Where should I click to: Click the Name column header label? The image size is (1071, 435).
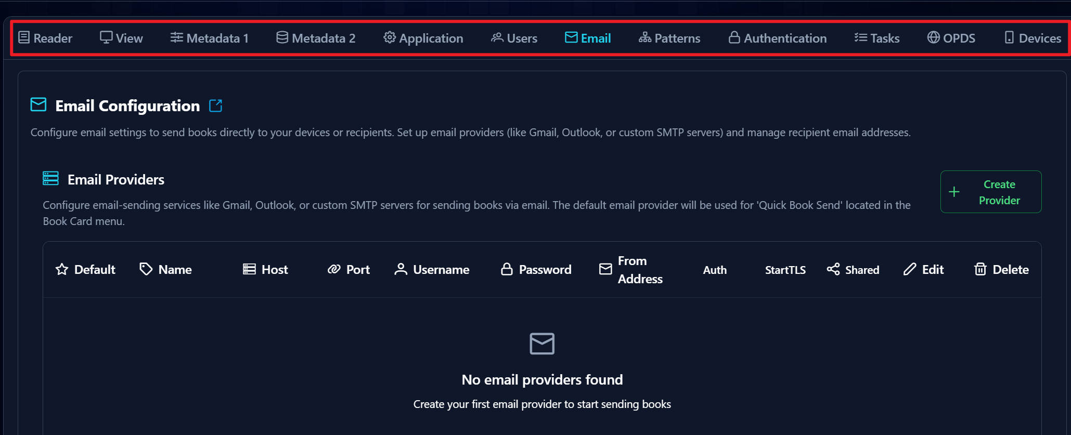(x=175, y=269)
